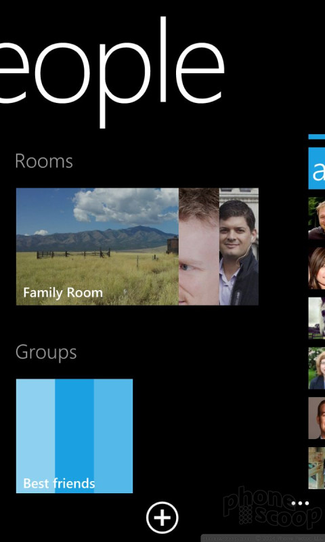Tap the circled plus add button
This screenshot has height=542, width=325.
pos(162,518)
